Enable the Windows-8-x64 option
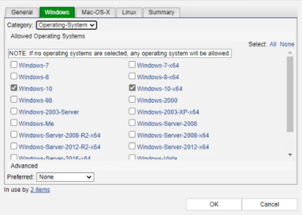Image resolution: width=302 pixels, height=215 pixels. pos(132,76)
